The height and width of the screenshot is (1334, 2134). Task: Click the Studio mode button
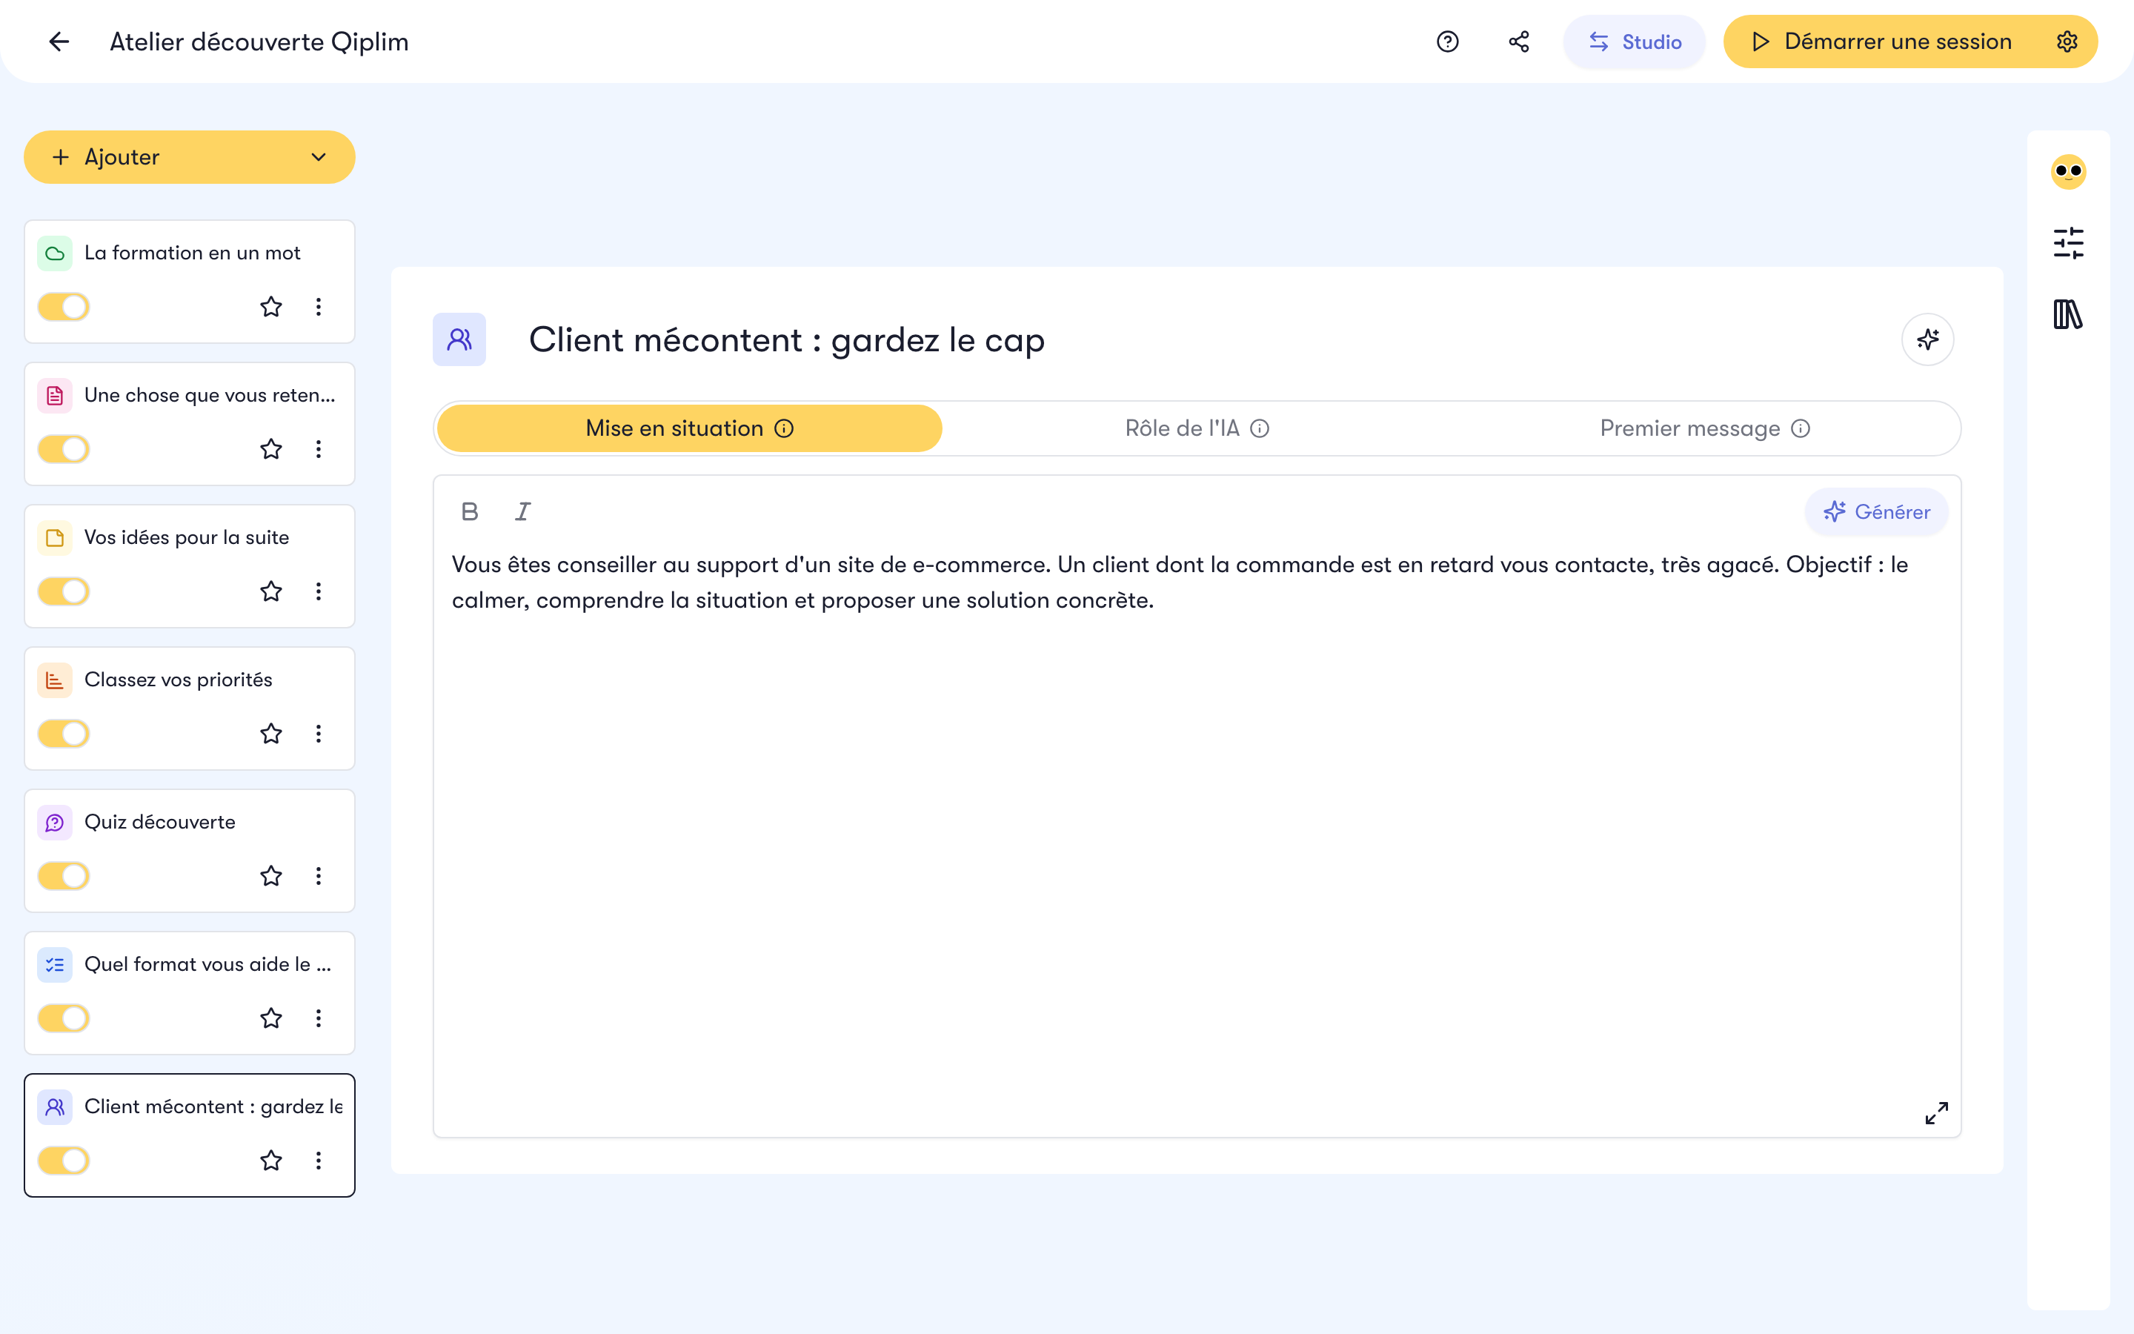1634,42
